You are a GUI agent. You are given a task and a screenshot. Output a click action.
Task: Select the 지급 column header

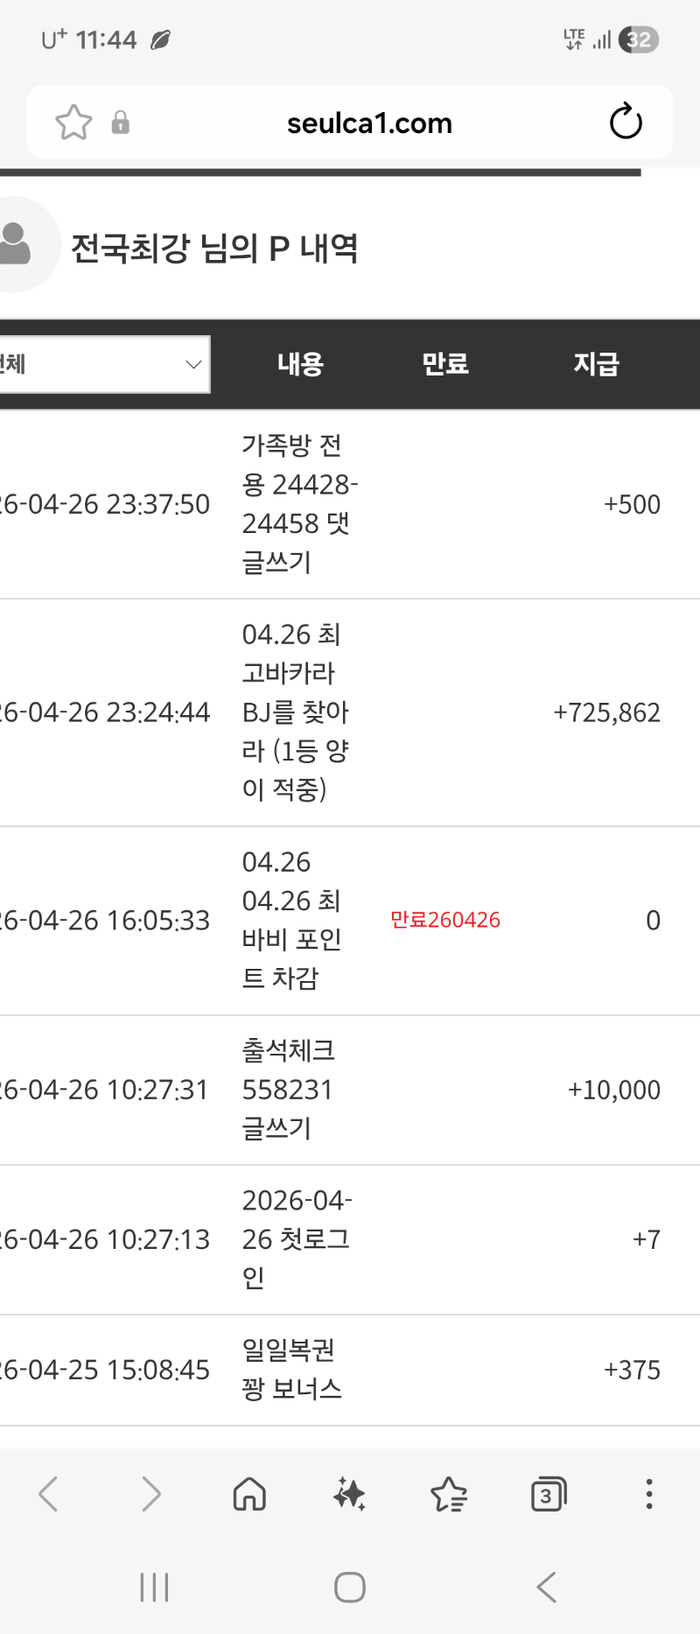point(596,364)
